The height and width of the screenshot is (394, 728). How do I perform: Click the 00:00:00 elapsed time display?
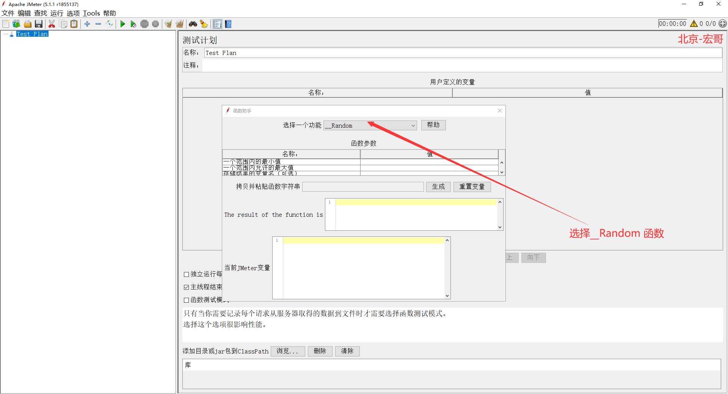673,23
